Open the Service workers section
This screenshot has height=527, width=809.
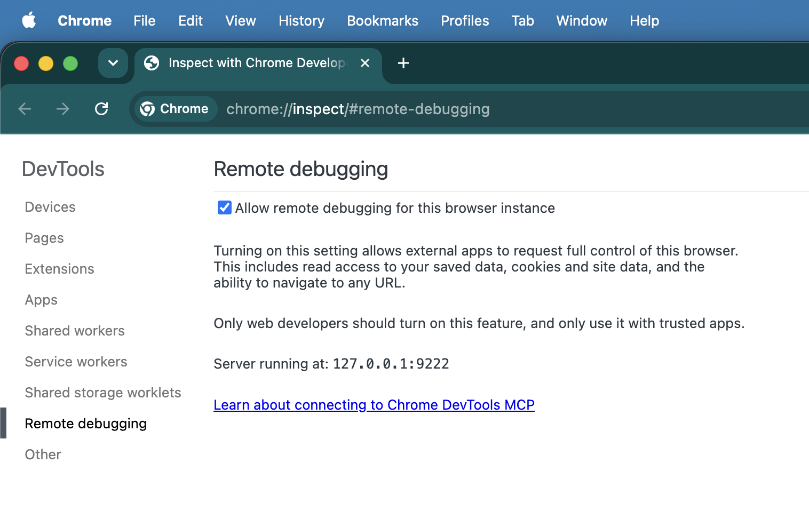[76, 362]
